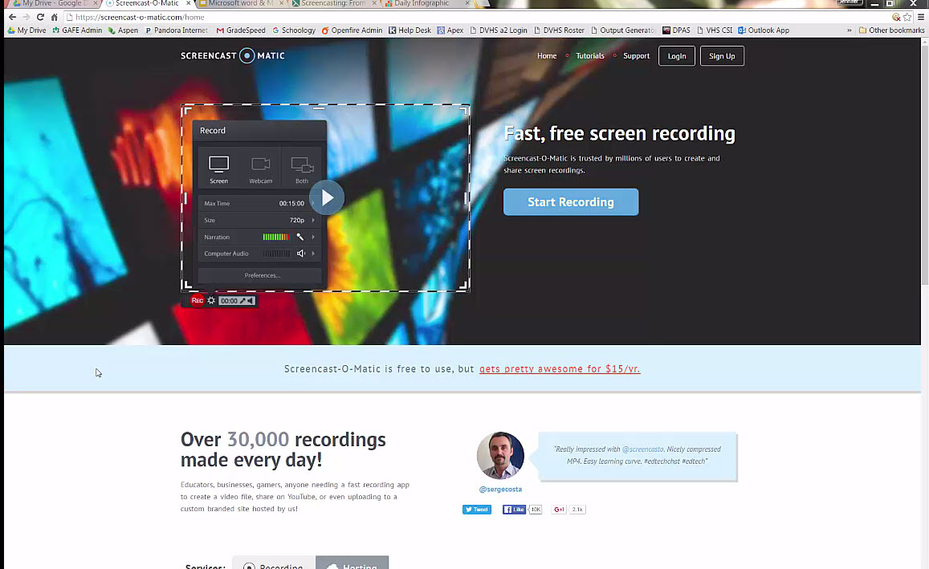Open Tutorials in the site navigation
The width and height of the screenshot is (929, 569).
tap(590, 55)
